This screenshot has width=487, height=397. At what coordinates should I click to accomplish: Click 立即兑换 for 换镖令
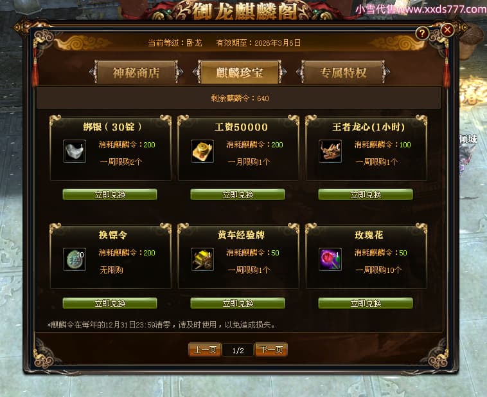[110, 303]
